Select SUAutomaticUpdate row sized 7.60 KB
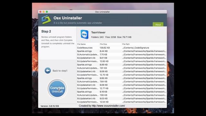This screenshot has height=116, width=206. tap(122, 95)
